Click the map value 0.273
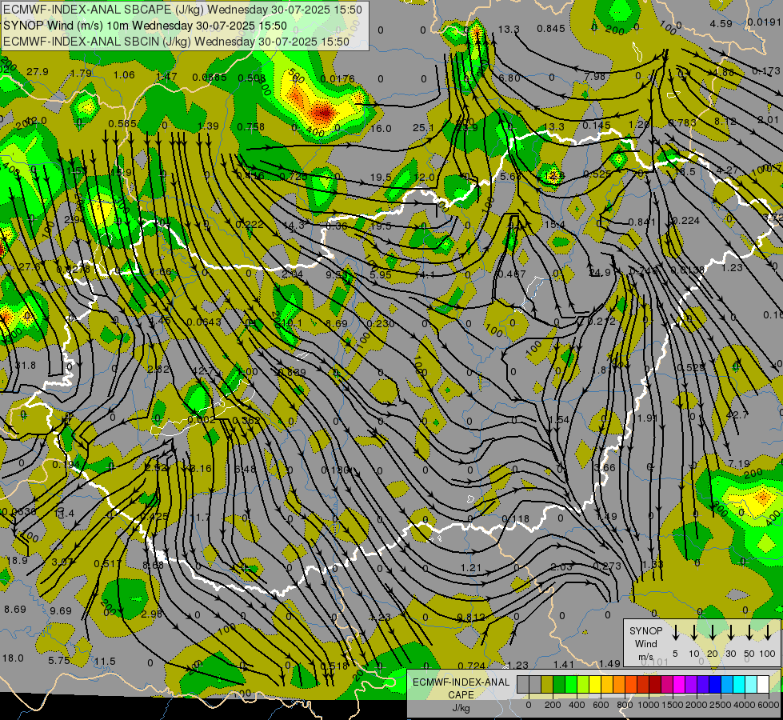 click(x=607, y=566)
